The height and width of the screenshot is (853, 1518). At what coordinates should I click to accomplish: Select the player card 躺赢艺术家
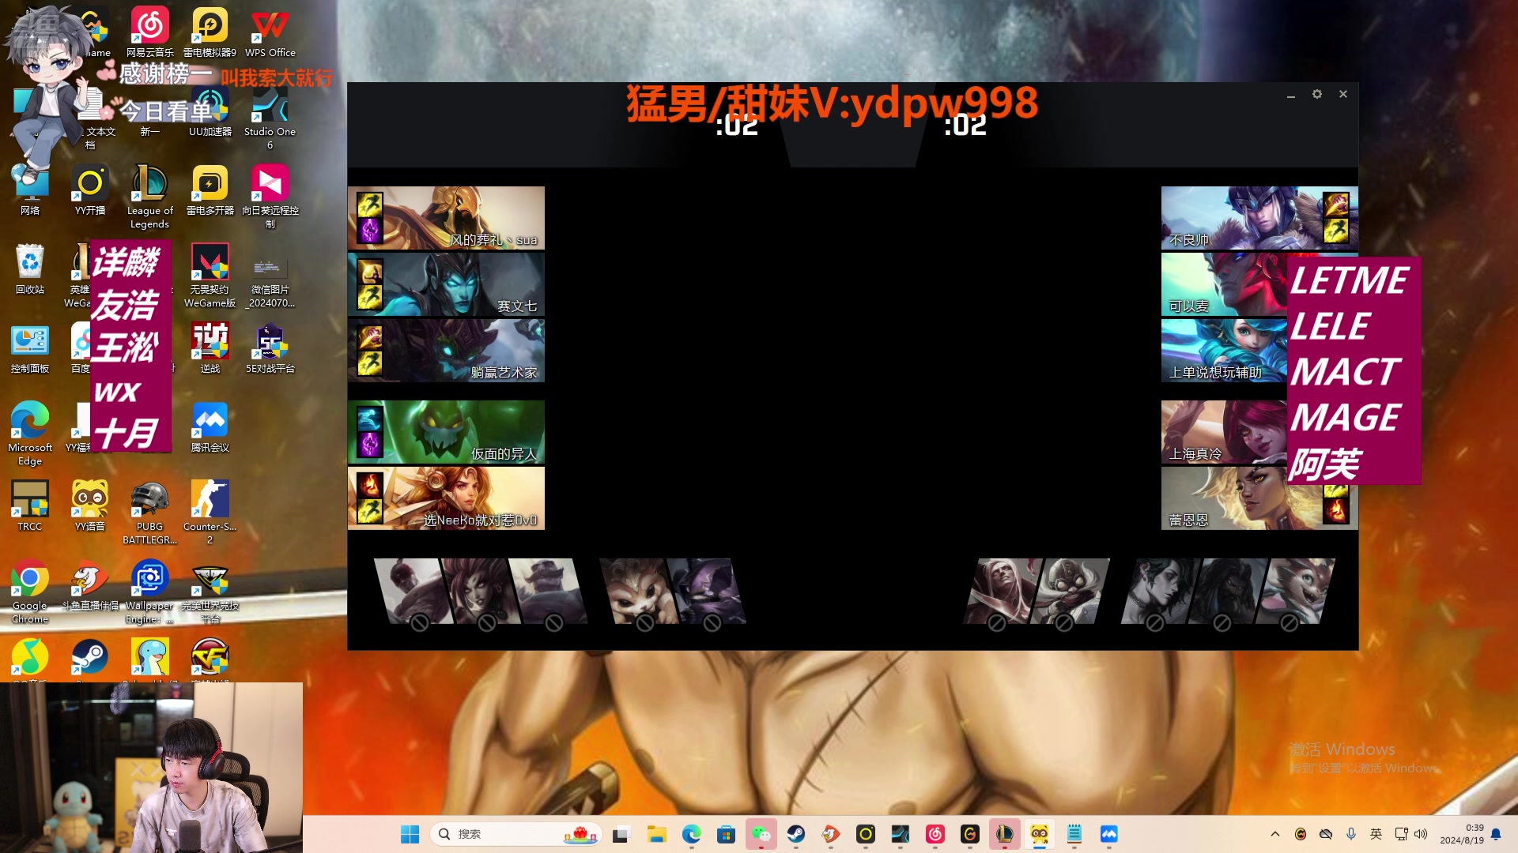pos(446,351)
